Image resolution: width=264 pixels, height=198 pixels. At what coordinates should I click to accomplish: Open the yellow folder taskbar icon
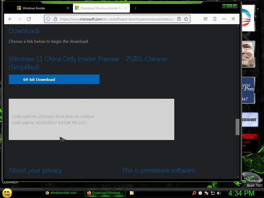coord(132,193)
